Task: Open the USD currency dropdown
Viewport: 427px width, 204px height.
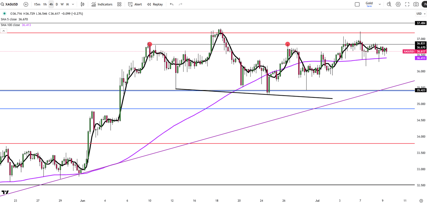Action: coord(421,14)
